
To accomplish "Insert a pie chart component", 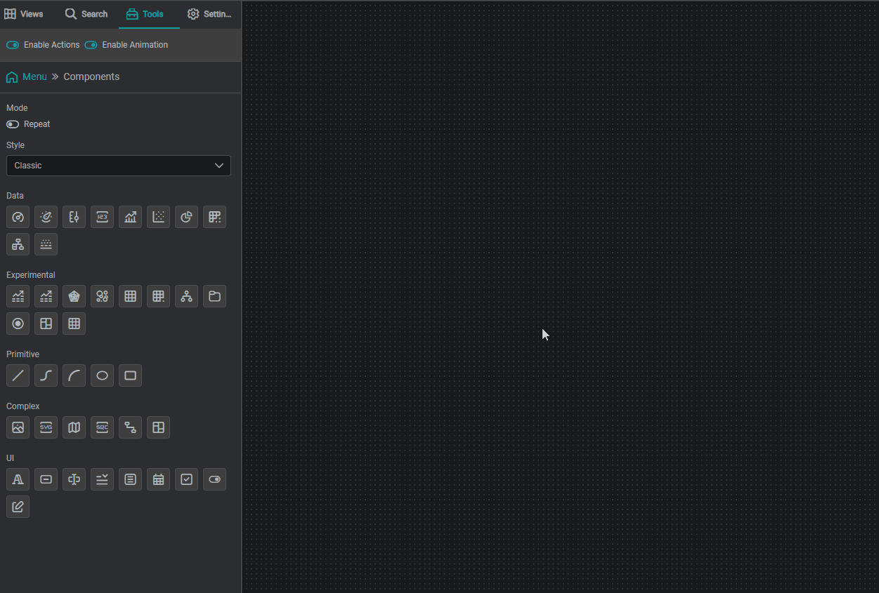I will (x=187, y=217).
